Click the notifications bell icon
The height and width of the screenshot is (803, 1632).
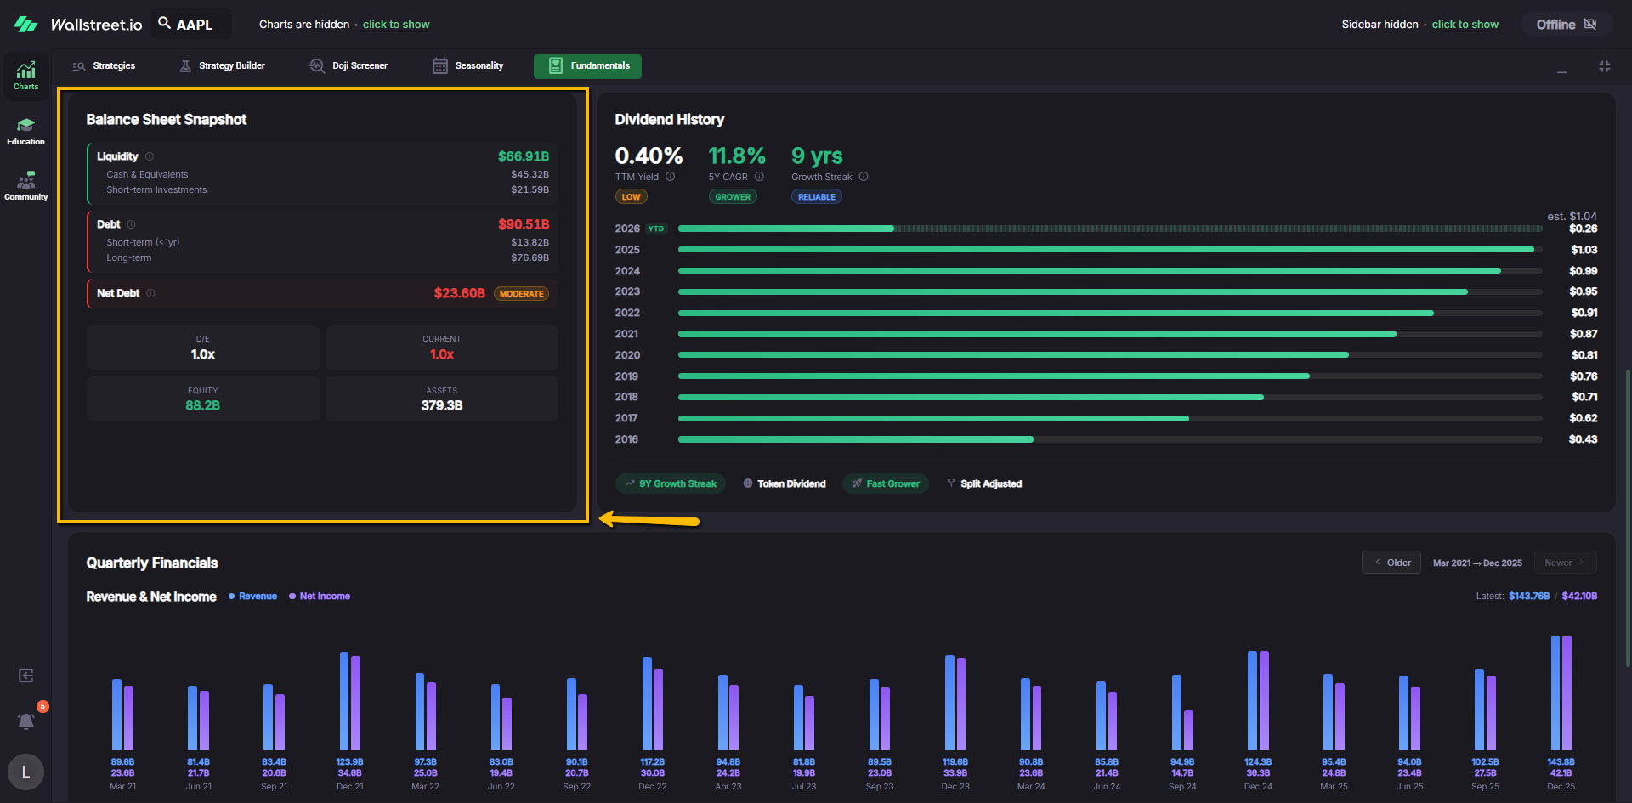26,721
